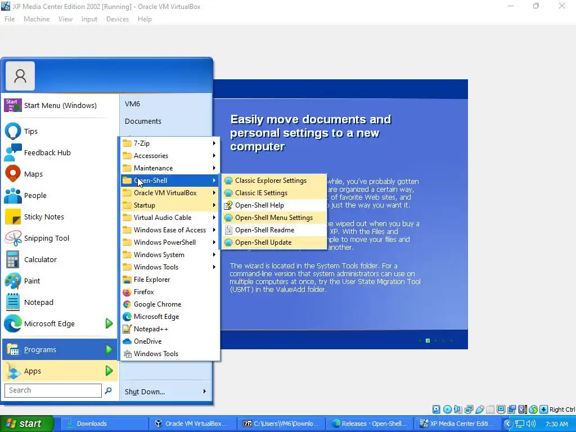Expand Virtual Audio Cable folder
Screen dimensions: 576x432
click(170, 218)
